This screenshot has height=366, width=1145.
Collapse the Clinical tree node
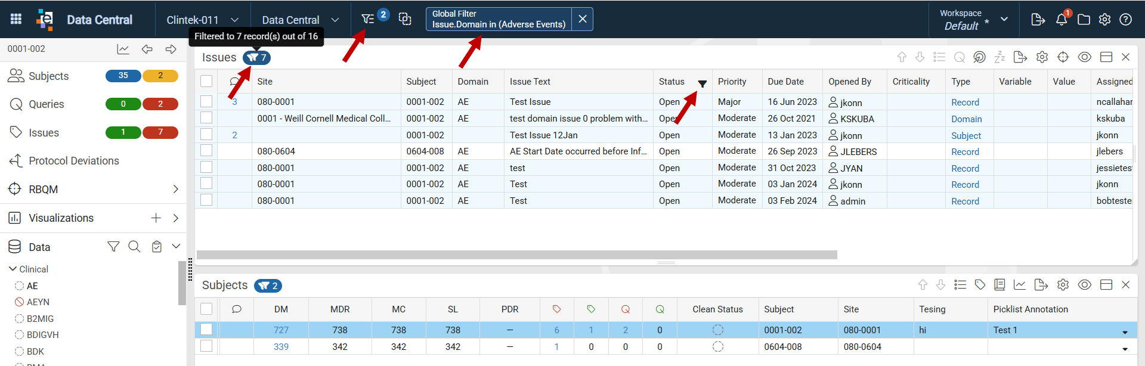[x=13, y=269]
